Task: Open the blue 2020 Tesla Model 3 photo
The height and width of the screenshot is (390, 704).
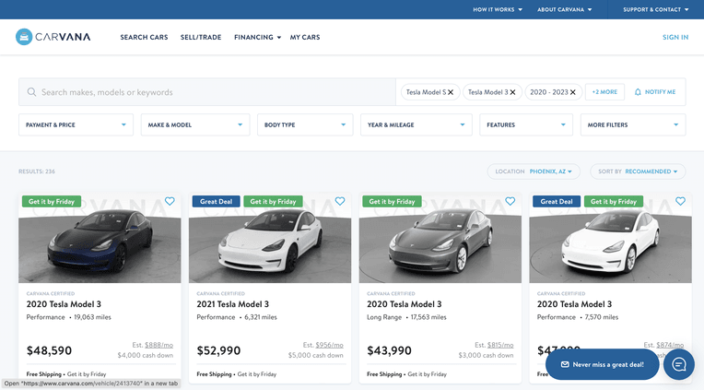Action: coord(100,238)
